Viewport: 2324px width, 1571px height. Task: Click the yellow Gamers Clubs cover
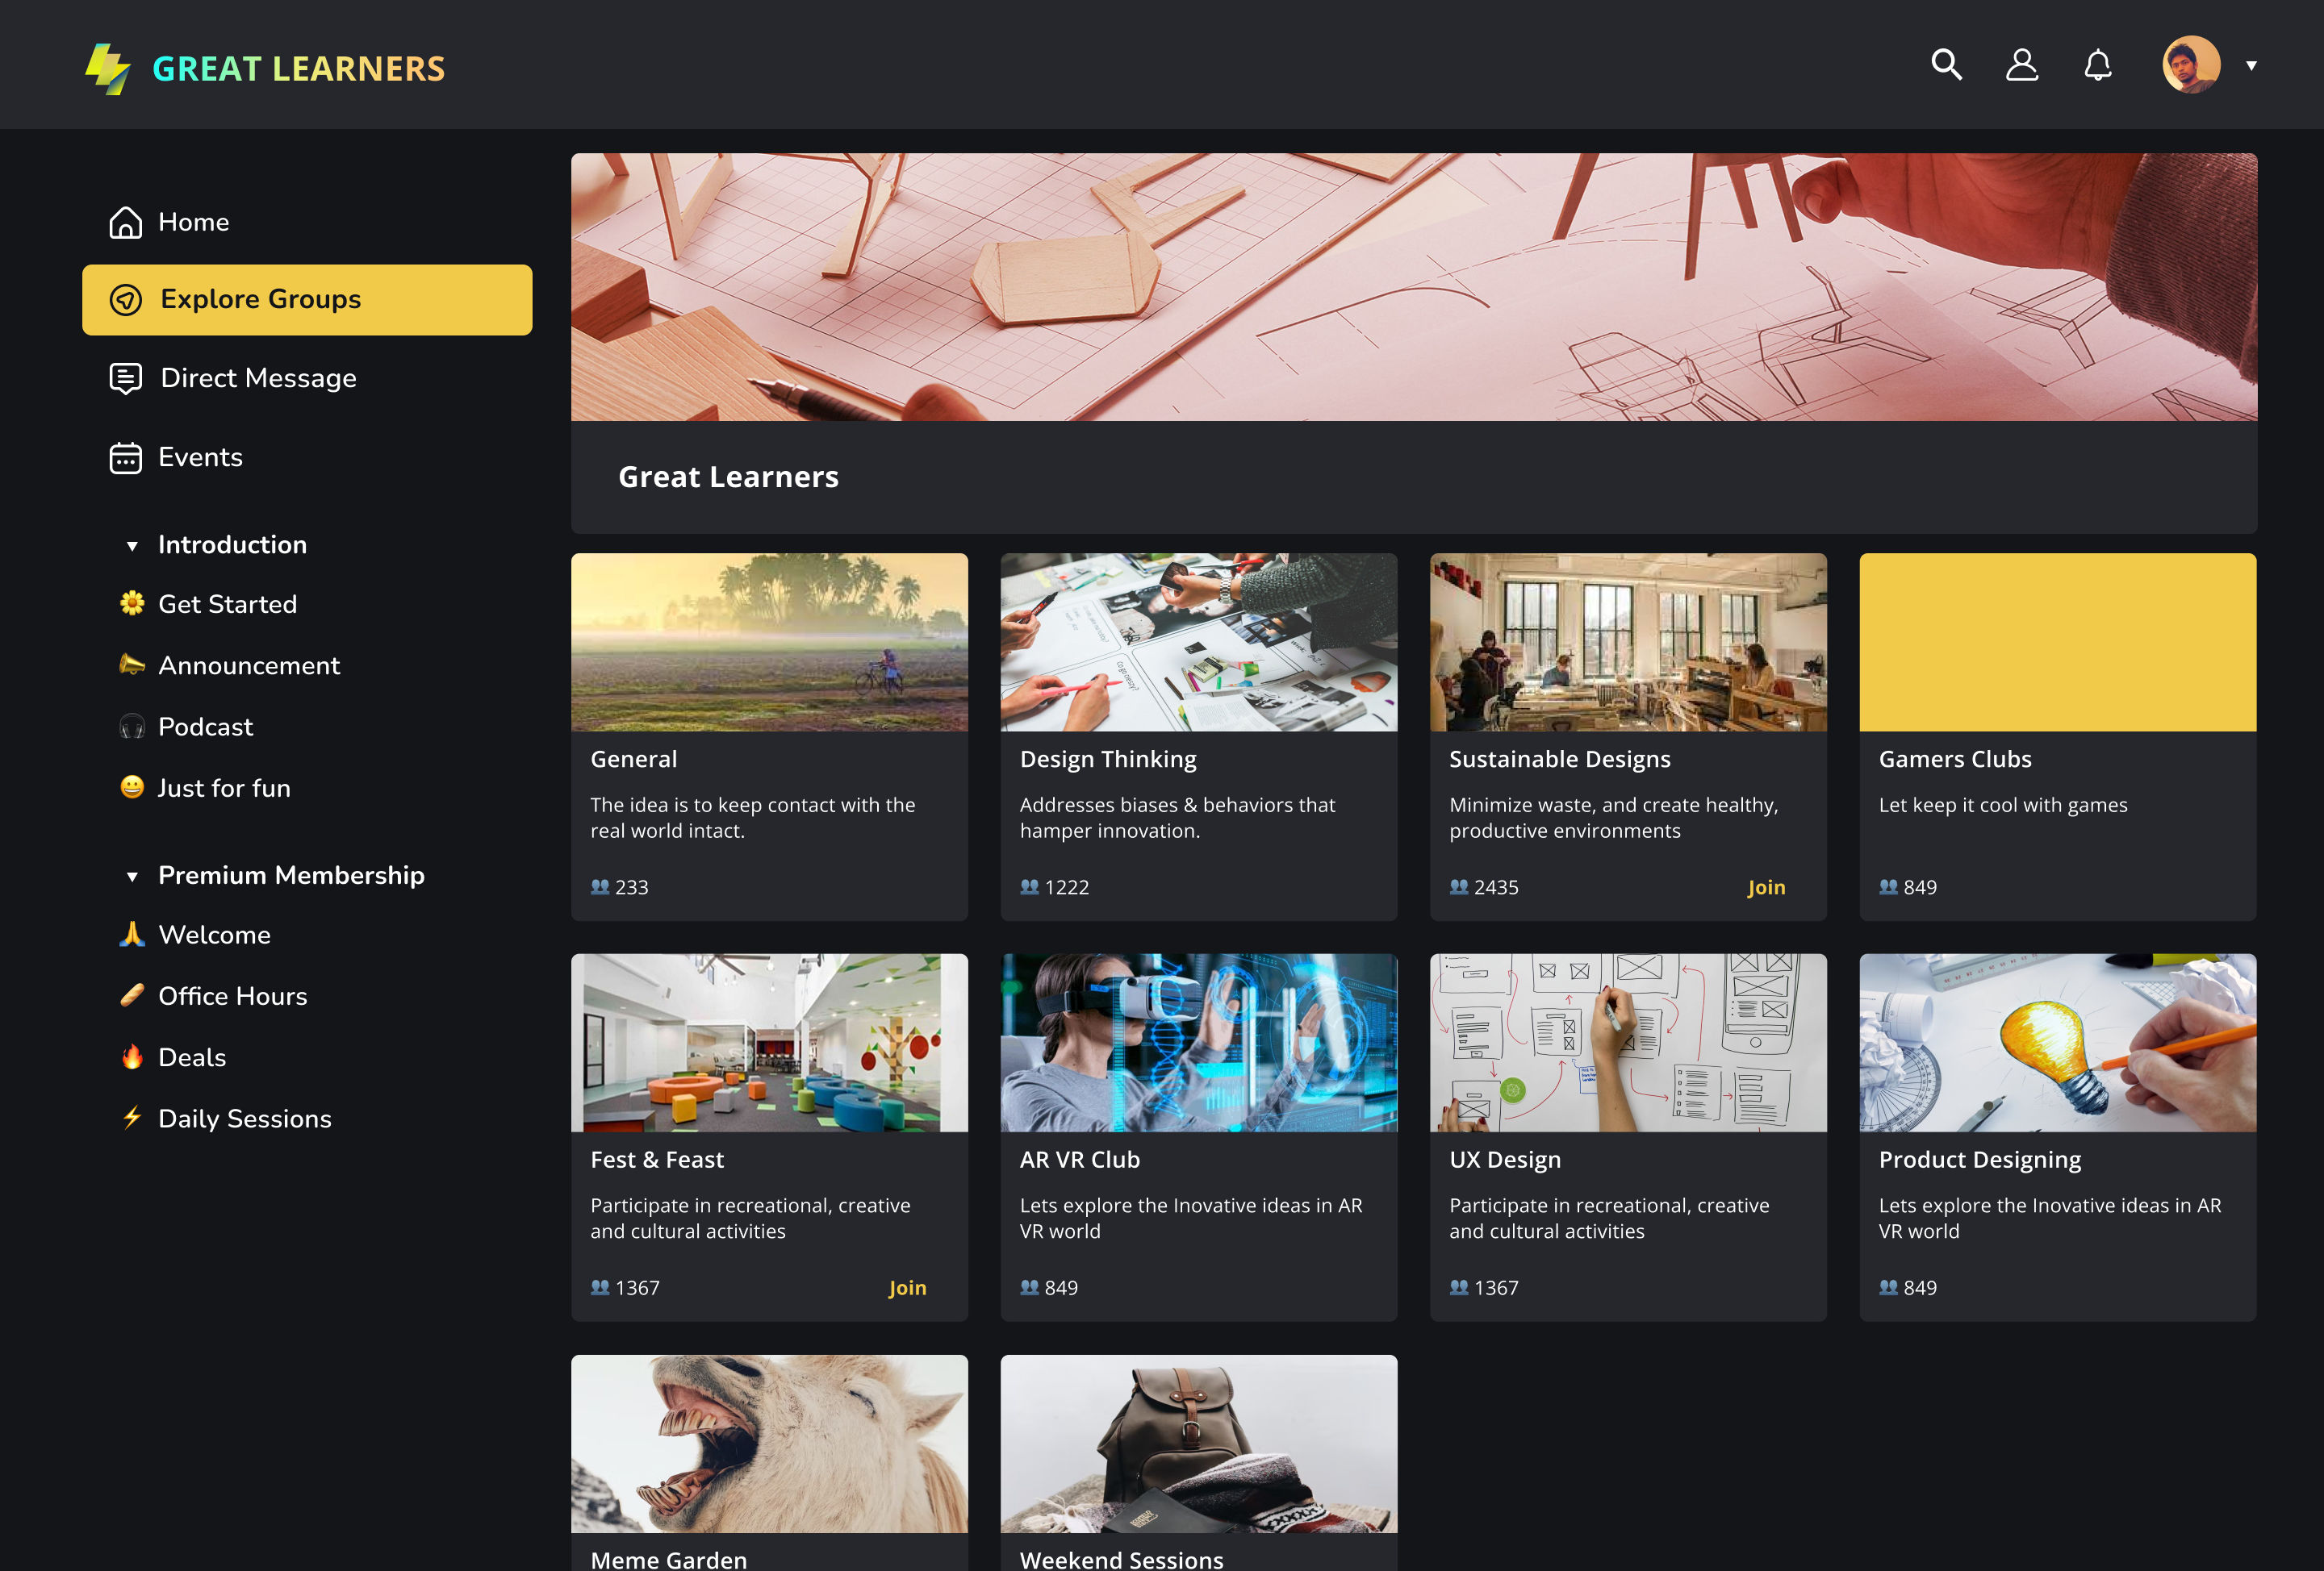click(x=2057, y=643)
